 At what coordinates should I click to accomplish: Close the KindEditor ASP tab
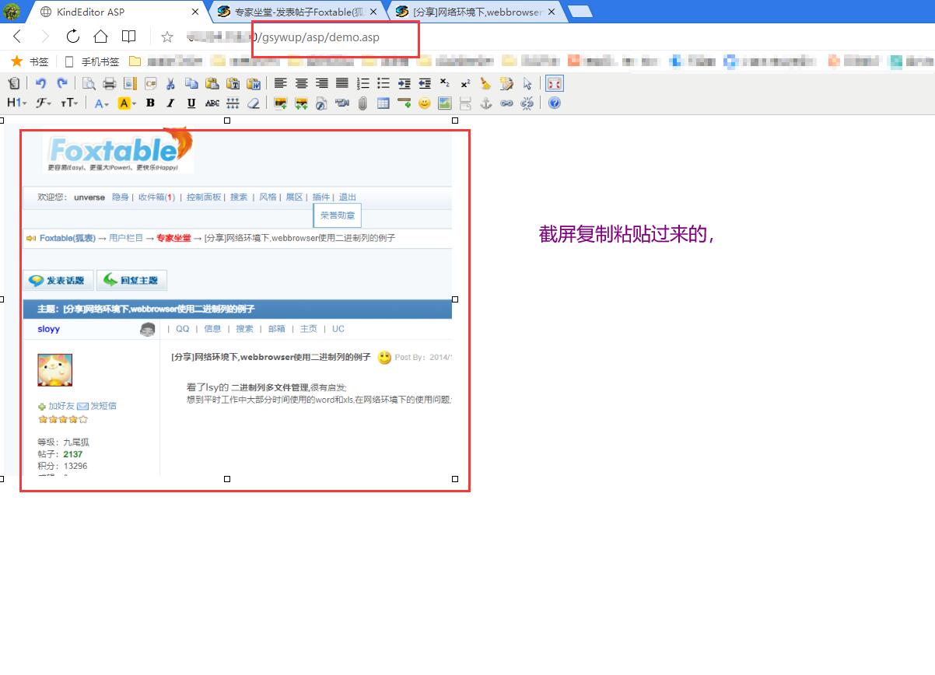(195, 12)
